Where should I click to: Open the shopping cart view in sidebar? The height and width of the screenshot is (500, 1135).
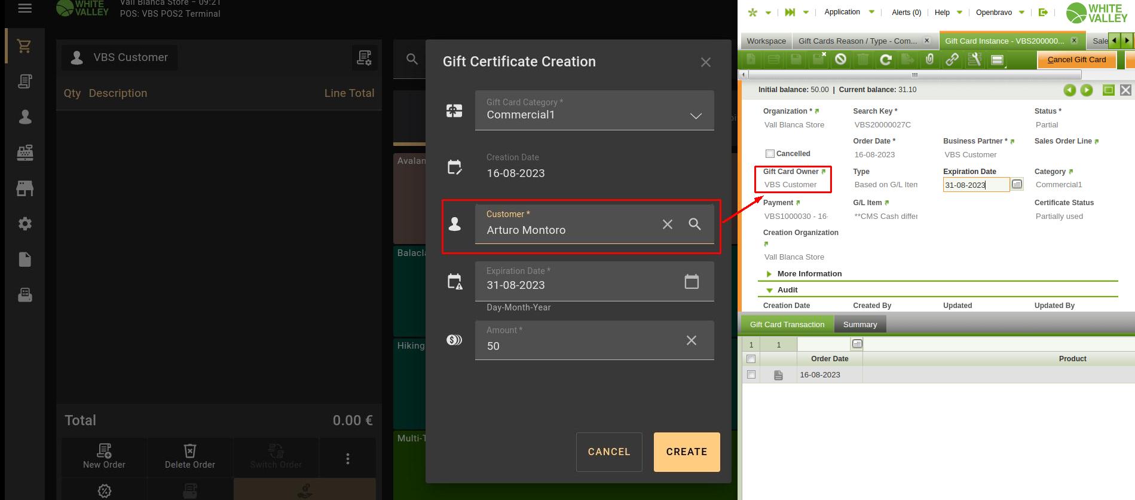(x=25, y=46)
